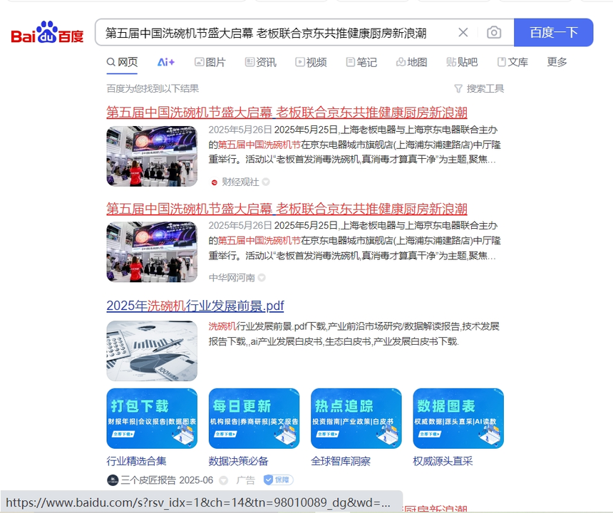Viewport: 613px width, 513px height.
Task: Expand the 更多 menu
Action: (557, 62)
